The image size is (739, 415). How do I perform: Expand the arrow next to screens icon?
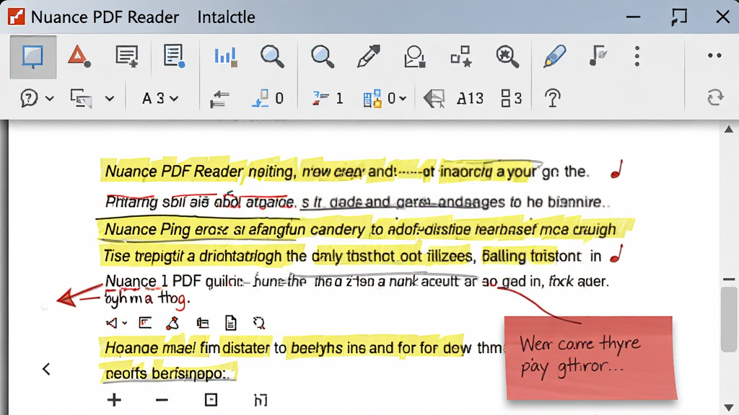pyautogui.click(x=110, y=99)
